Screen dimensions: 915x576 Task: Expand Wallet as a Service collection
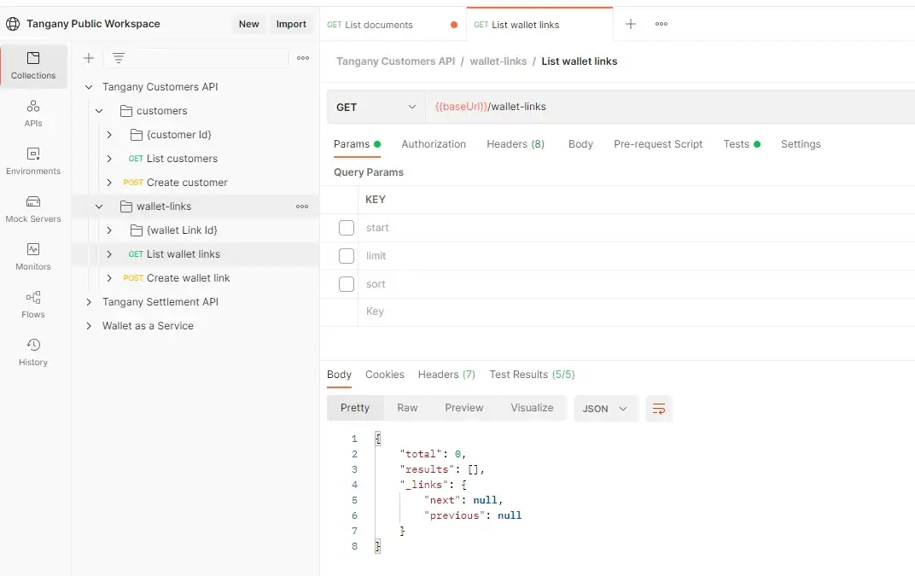click(89, 326)
